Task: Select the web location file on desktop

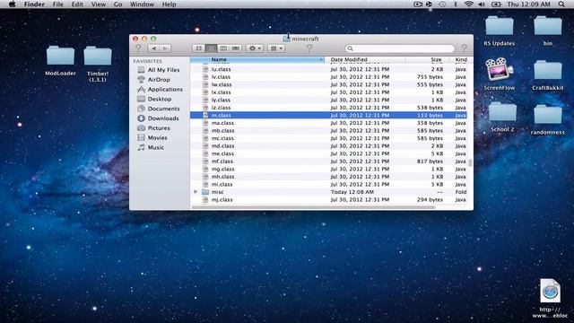Action: coord(550,298)
